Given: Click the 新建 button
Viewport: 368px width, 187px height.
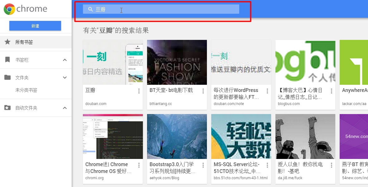Looking at the screenshot, I should pos(35,26).
